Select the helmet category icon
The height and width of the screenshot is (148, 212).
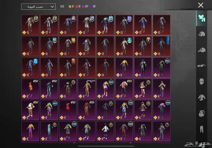click(201, 34)
